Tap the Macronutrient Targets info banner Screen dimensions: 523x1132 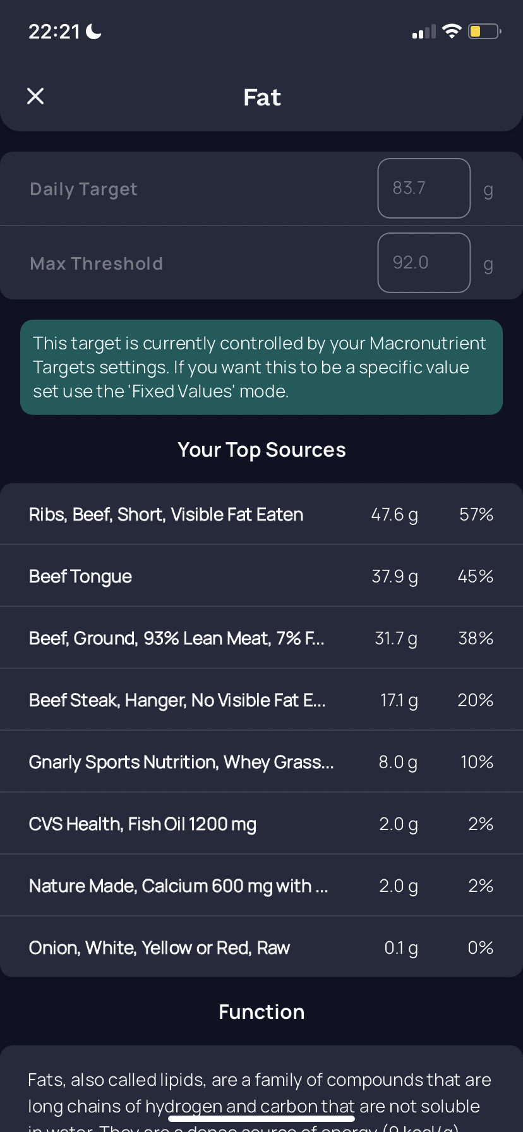261,367
